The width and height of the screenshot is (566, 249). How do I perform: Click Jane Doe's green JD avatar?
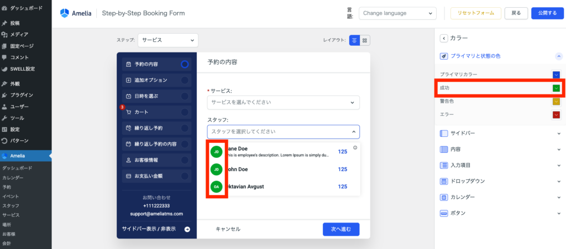(217, 152)
